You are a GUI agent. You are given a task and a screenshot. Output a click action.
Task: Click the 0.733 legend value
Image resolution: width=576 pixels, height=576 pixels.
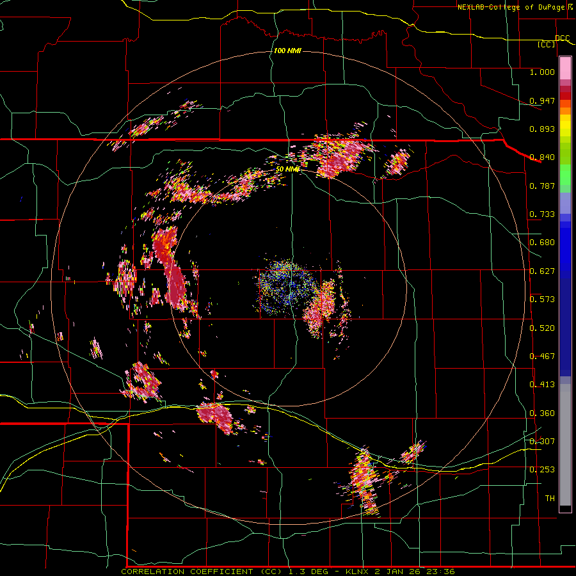[542, 214]
